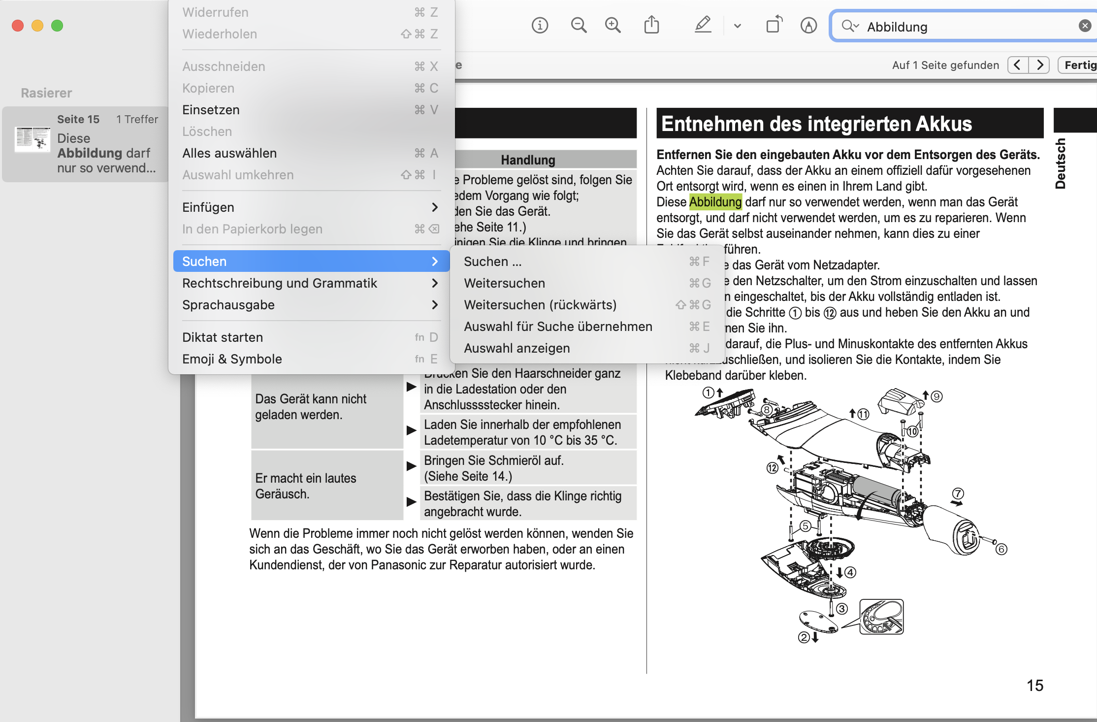This screenshot has width=1097, height=722.
Task: Activate the text highlighting tool
Action: 703,25
